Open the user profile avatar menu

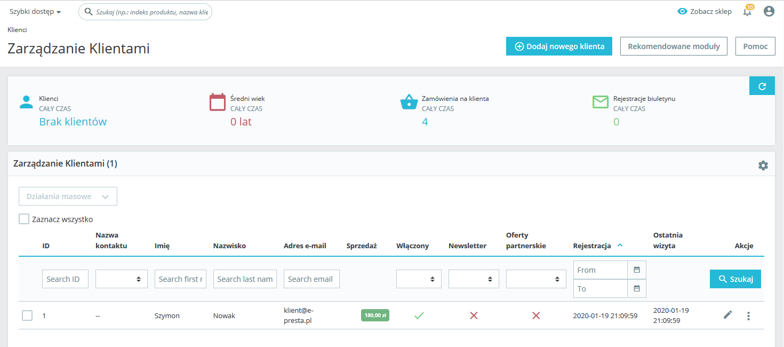click(769, 11)
